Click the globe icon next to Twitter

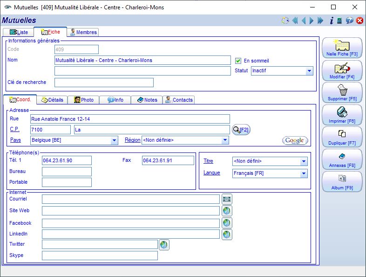(x=164, y=245)
